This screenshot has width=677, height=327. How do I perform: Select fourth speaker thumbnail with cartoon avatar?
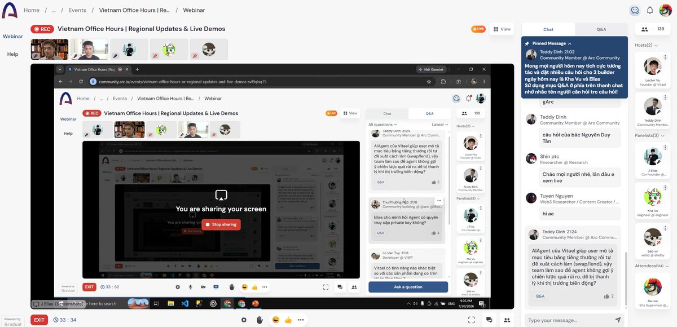coord(169,49)
